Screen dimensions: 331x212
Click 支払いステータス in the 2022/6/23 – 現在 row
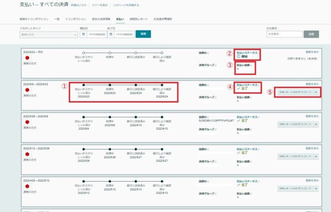pos(248,53)
